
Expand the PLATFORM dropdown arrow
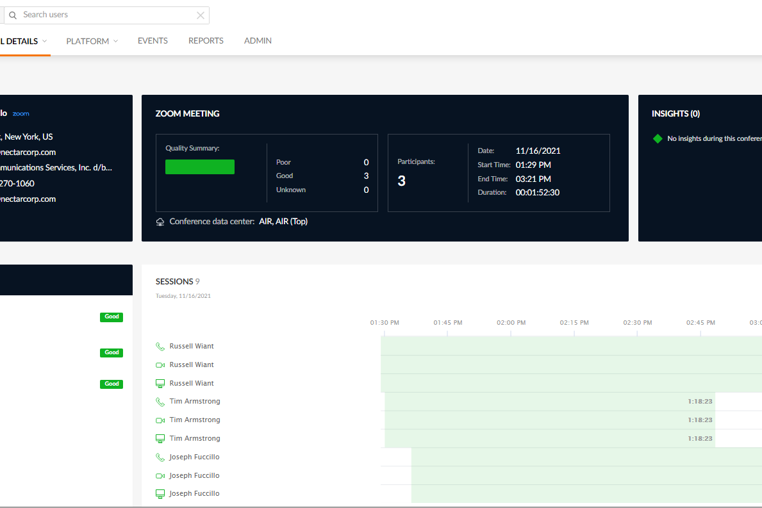coord(115,41)
